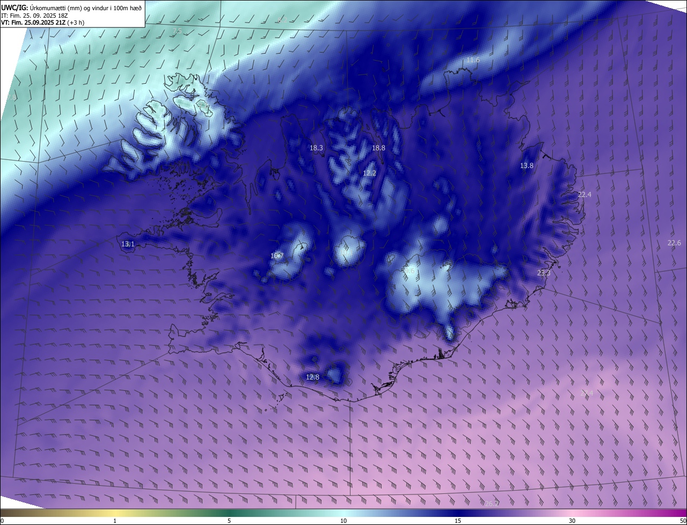Click the 11.6 value on the map
The height and width of the screenshot is (525, 687).
click(473, 60)
